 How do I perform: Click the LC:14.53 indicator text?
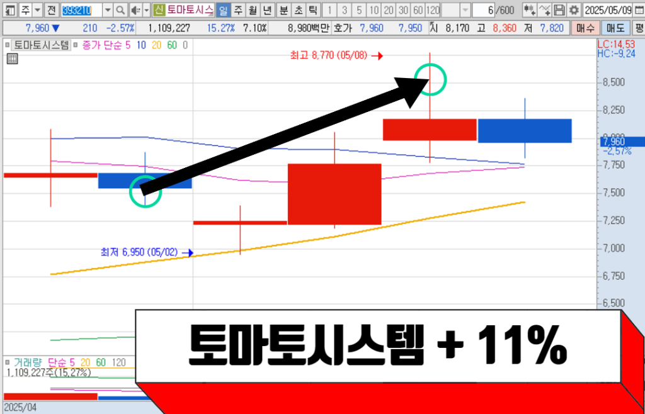[616, 44]
